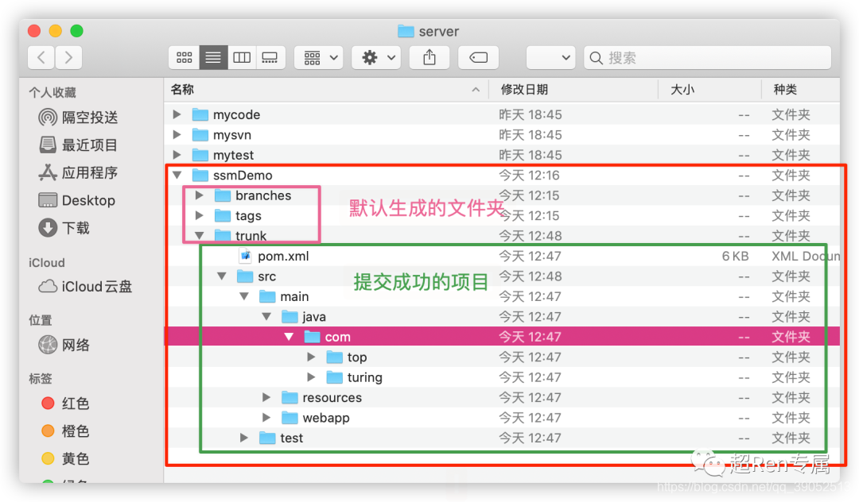This screenshot has height=502, width=859.
Task: Expand the mycode folder
Action: click(x=177, y=114)
